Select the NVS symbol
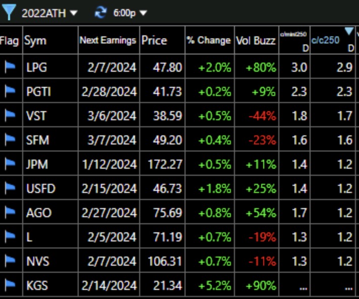Image resolution: width=359 pixels, height=299 pixels. pyautogui.click(x=38, y=262)
